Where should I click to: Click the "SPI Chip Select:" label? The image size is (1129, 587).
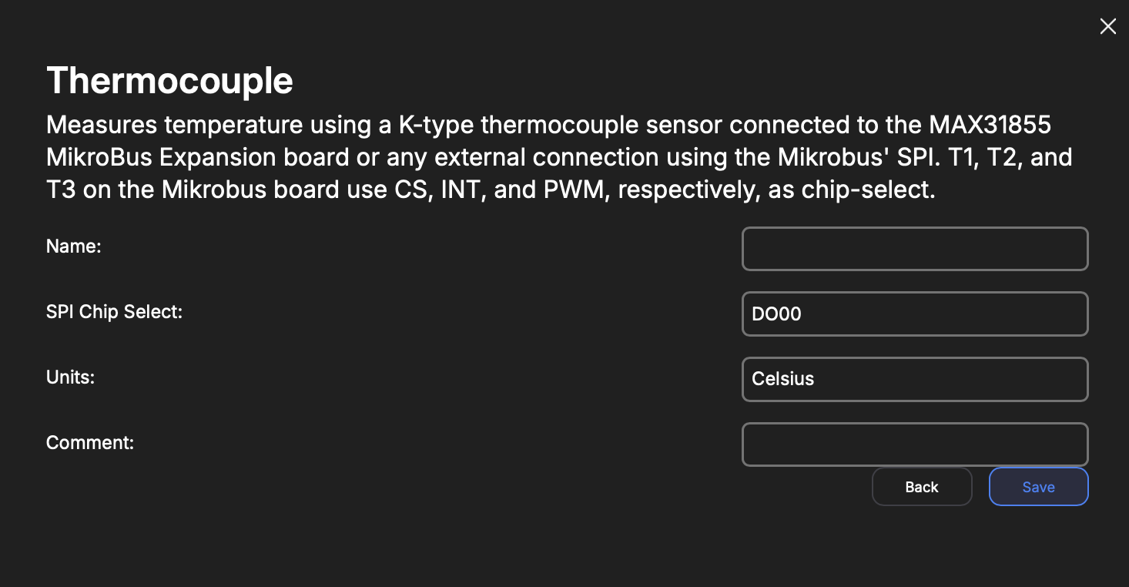click(x=114, y=312)
